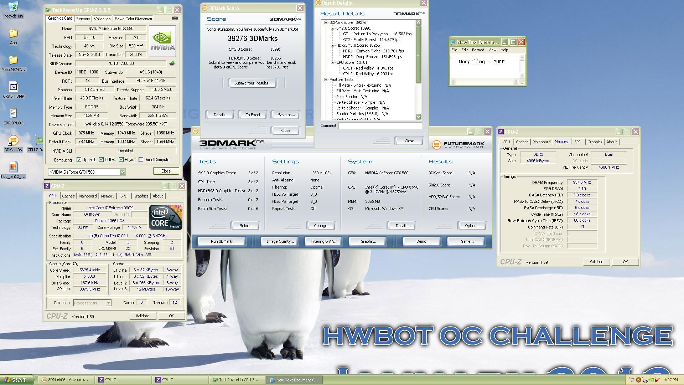Click the NVIDIA logo in GPU-Z
The width and height of the screenshot is (684, 385).
coord(162,41)
